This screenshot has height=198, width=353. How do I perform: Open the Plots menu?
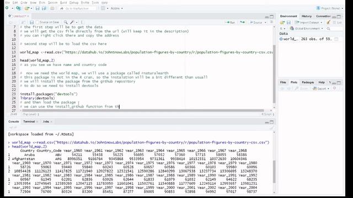(42, 2)
